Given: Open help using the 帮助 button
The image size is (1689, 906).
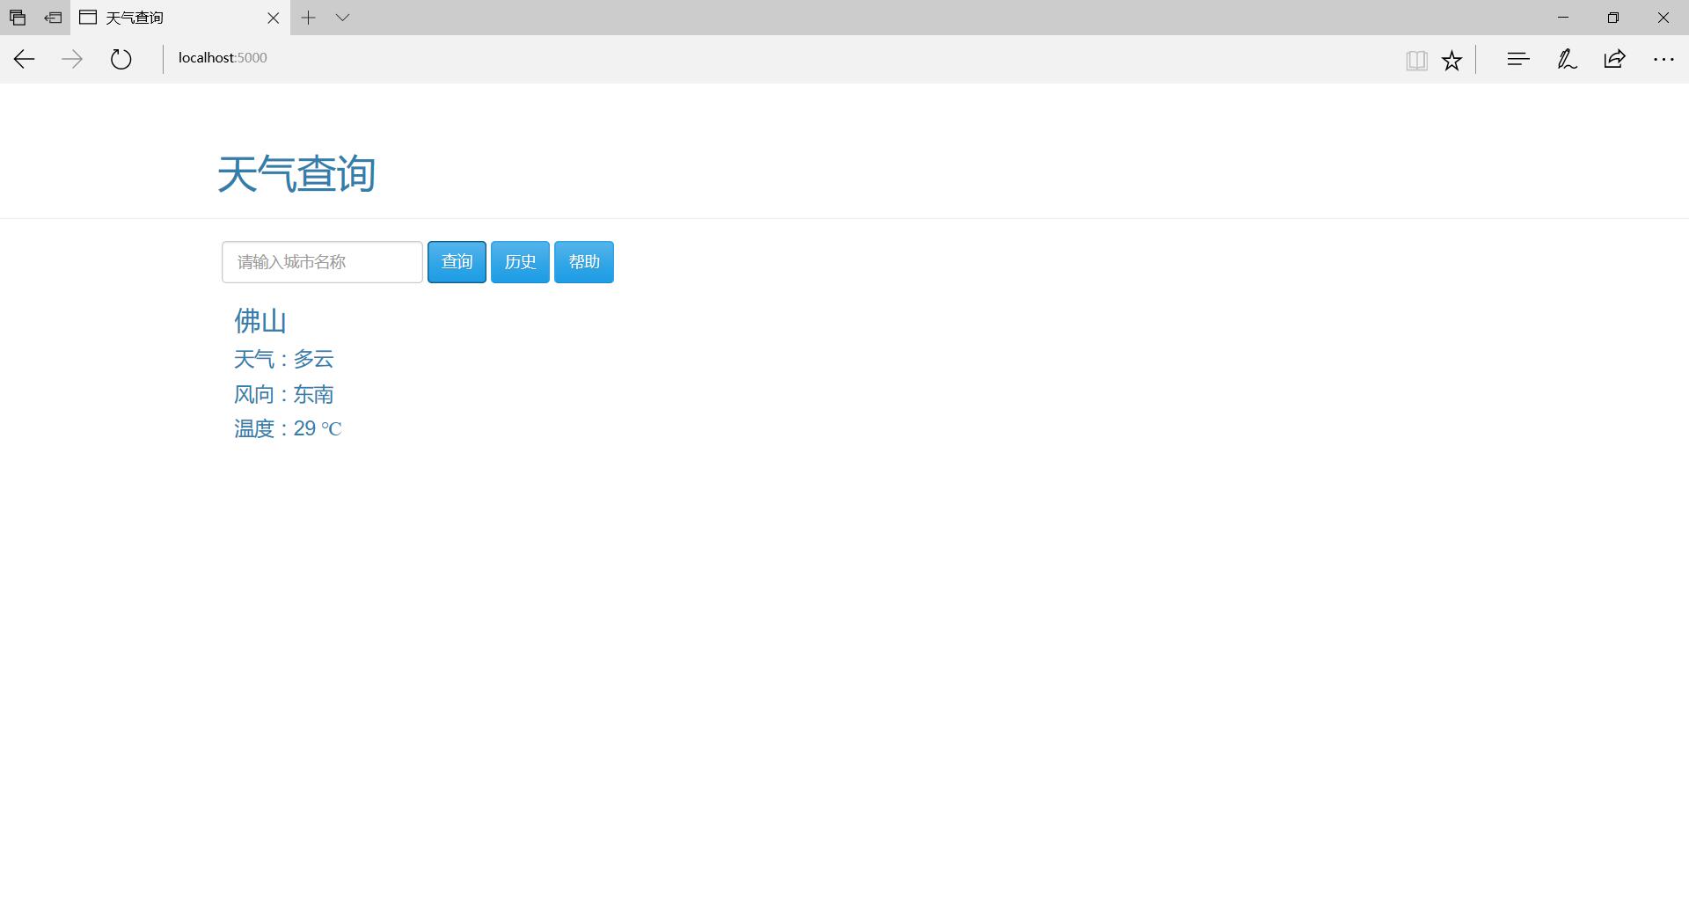Looking at the screenshot, I should [x=584, y=262].
